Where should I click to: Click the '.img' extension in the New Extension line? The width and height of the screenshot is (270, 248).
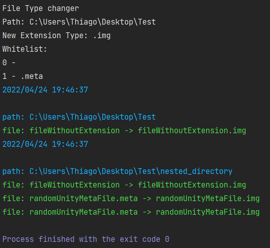102,36
